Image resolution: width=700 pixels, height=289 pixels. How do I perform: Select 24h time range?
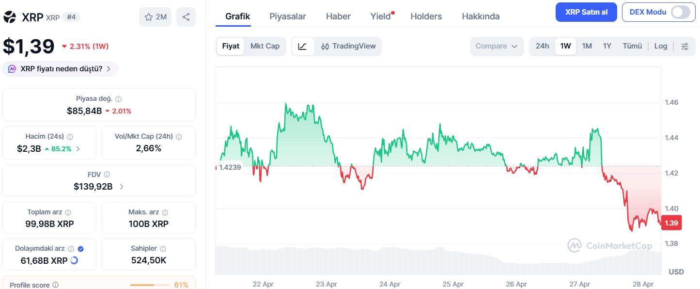(543, 46)
